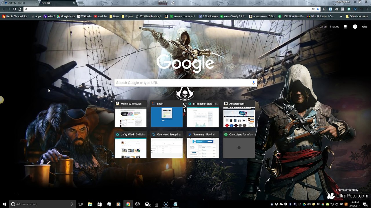
Task: Start voice search with microphone icon
Action: point(254,83)
